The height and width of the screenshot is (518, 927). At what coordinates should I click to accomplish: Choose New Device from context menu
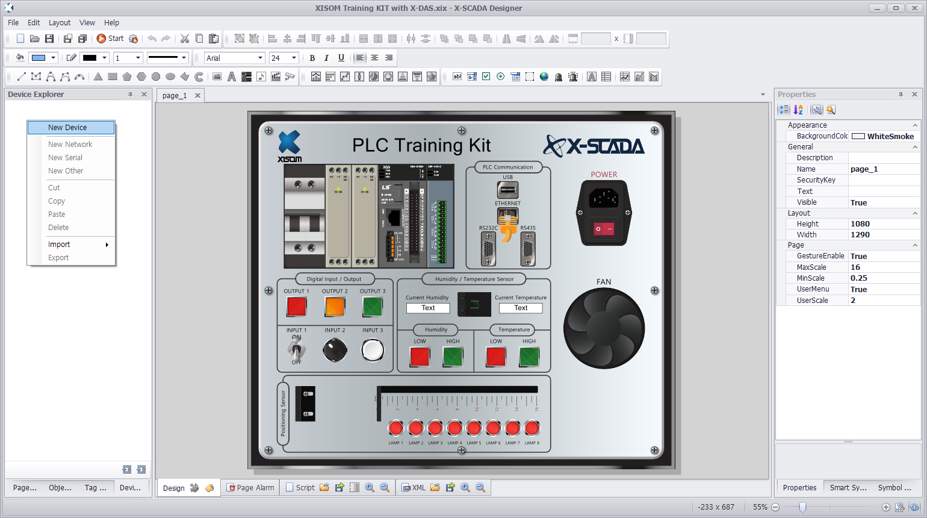tap(71, 128)
